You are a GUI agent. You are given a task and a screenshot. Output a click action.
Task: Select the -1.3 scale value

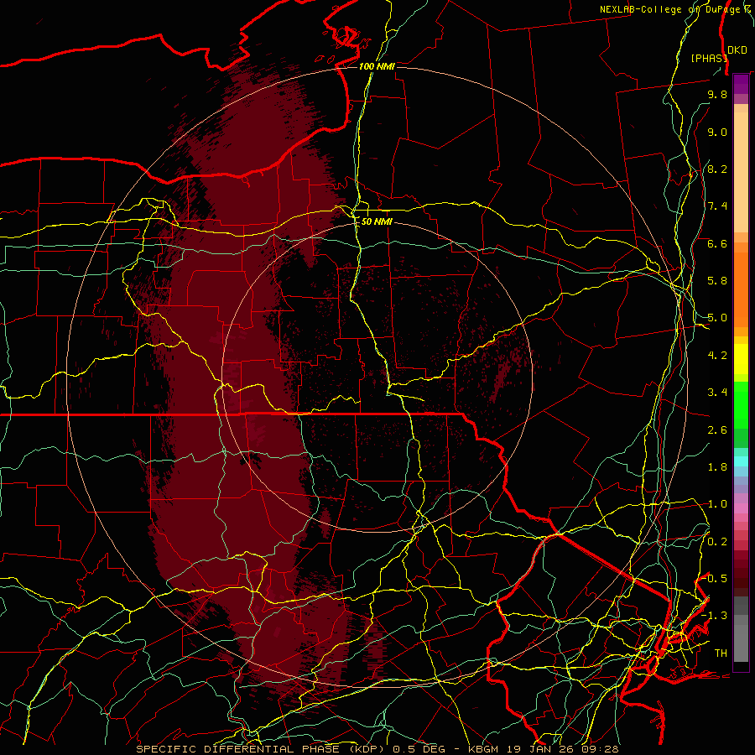click(715, 616)
